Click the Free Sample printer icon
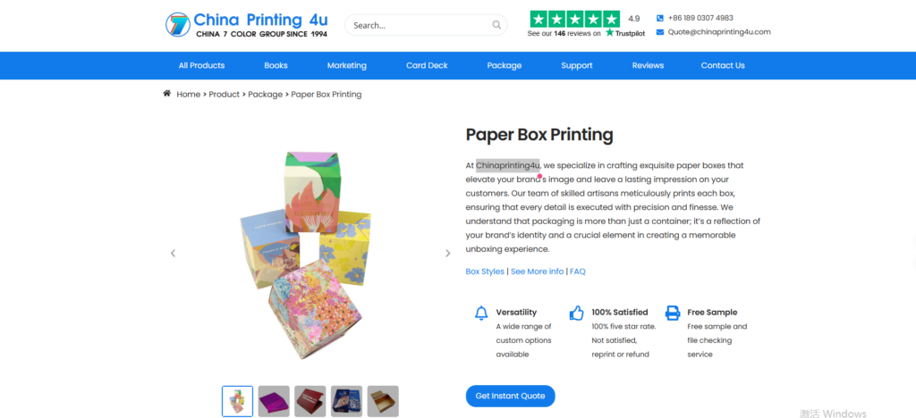916x418 pixels. (673, 313)
